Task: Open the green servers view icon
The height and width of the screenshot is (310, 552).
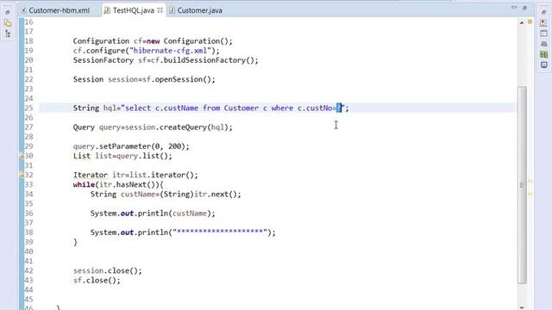Action: 544,54
